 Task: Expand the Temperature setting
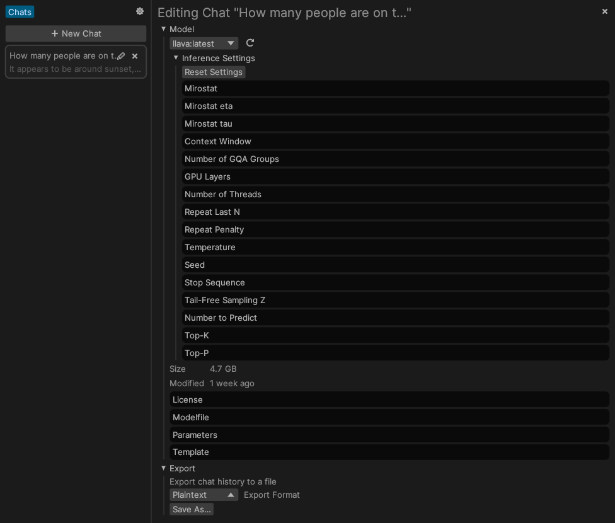[396, 247]
